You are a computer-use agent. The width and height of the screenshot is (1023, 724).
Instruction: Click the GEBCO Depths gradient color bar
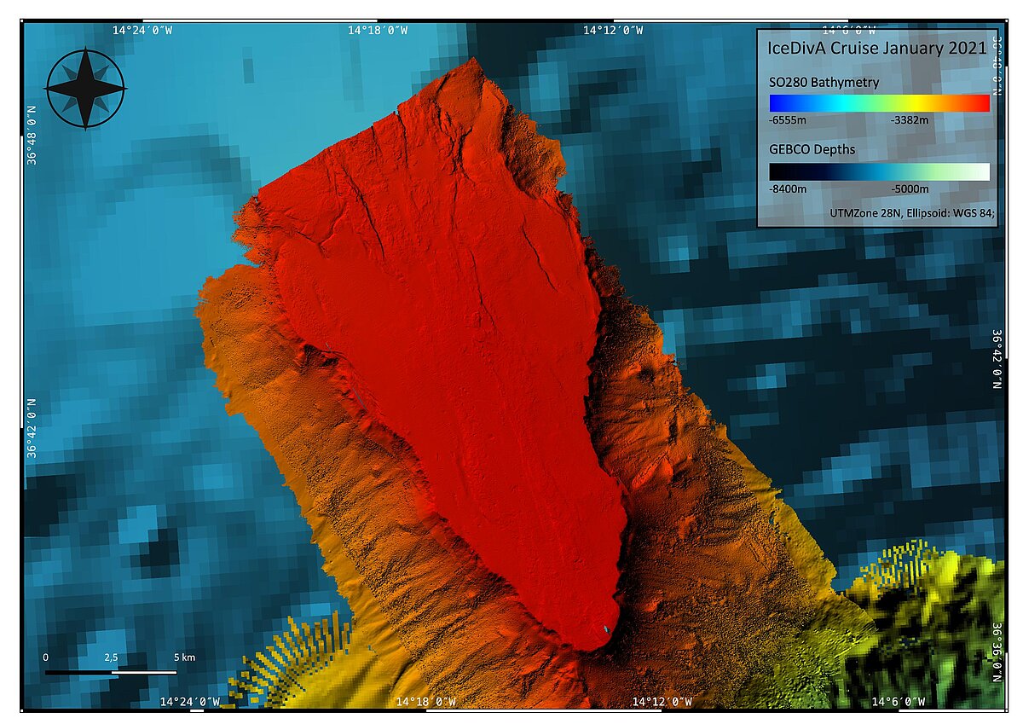tap(879, 171)
